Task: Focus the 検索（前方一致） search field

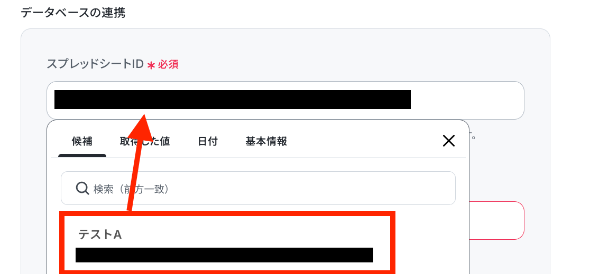Action: [x=258, y=188]
